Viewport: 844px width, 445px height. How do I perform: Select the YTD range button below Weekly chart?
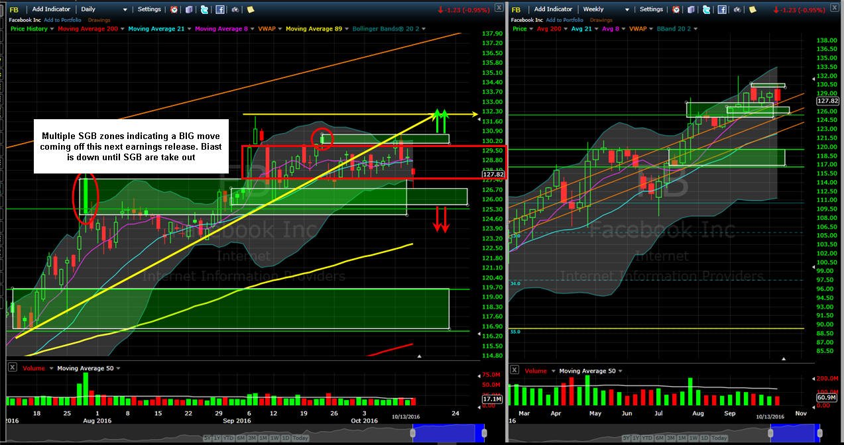(x=647, y=438)
